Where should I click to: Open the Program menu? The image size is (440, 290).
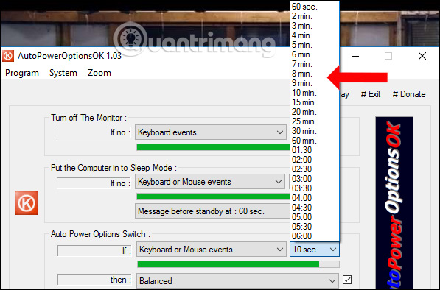point(22,73)
